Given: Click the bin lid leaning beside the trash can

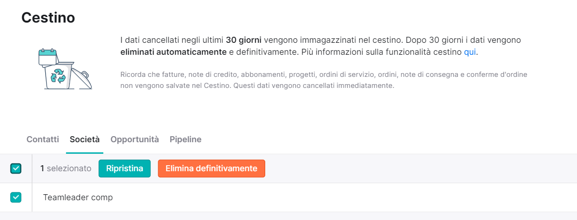Looking at the screenshot, I should (x=82, y=79).
